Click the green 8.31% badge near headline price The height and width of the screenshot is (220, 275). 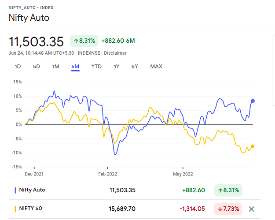84,41
